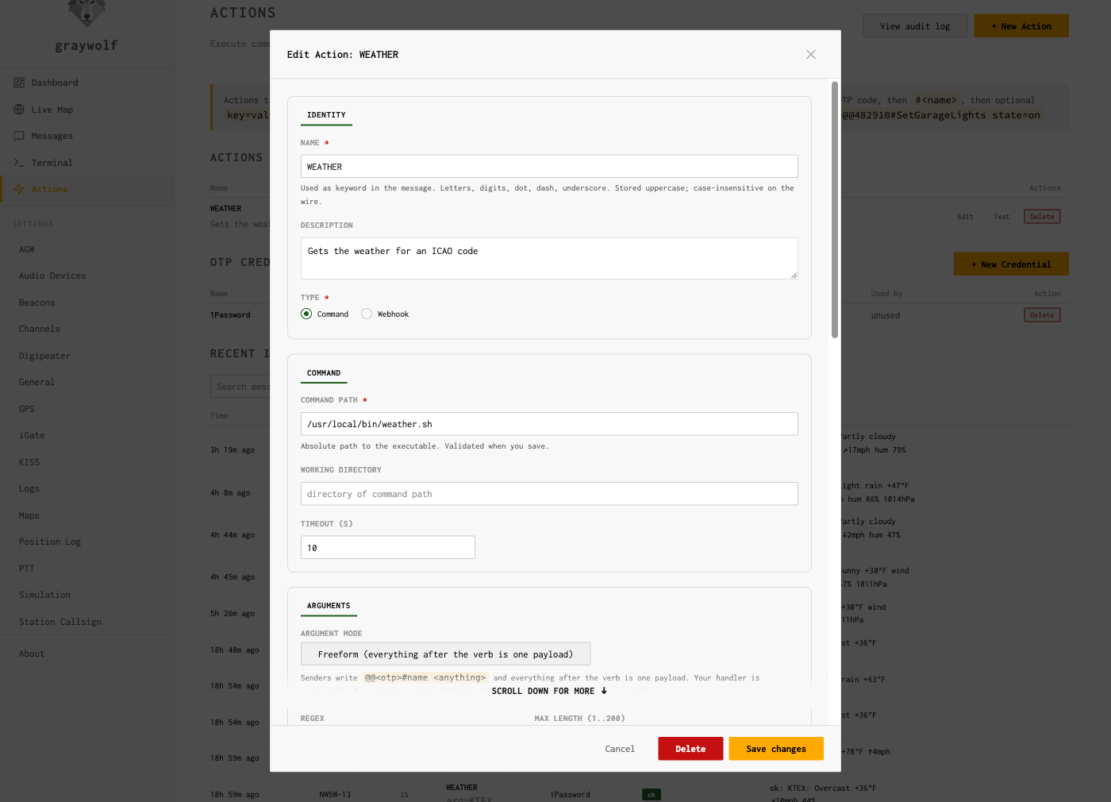Click the NW5W-13 callsign cell
This screenshot has width=1111, height=802.
point(335,795)
